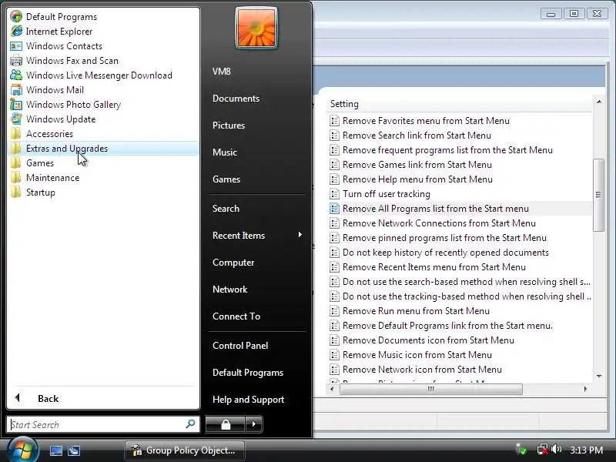Viewport: 616px width, 462px height.
Task: Open Default Programs icon in All Programs list
Action: pos(16,16)
